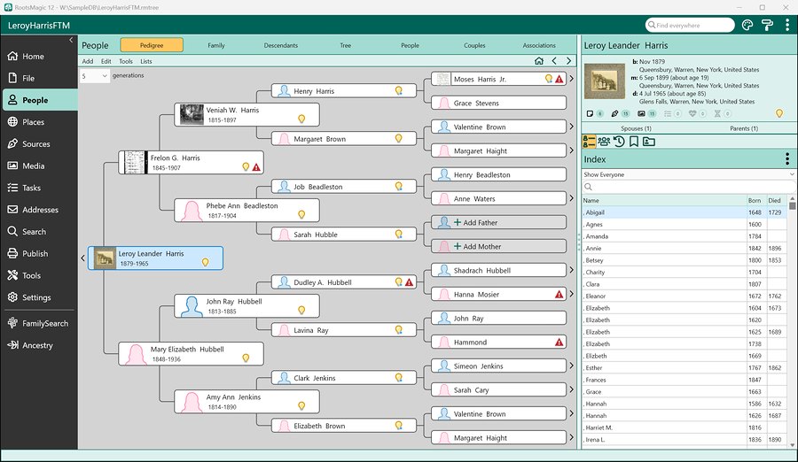Screen dimensions: 798x462
Task: Select Phebe Ann Beadleston in the pedigree
Action: tap(246, 211)
